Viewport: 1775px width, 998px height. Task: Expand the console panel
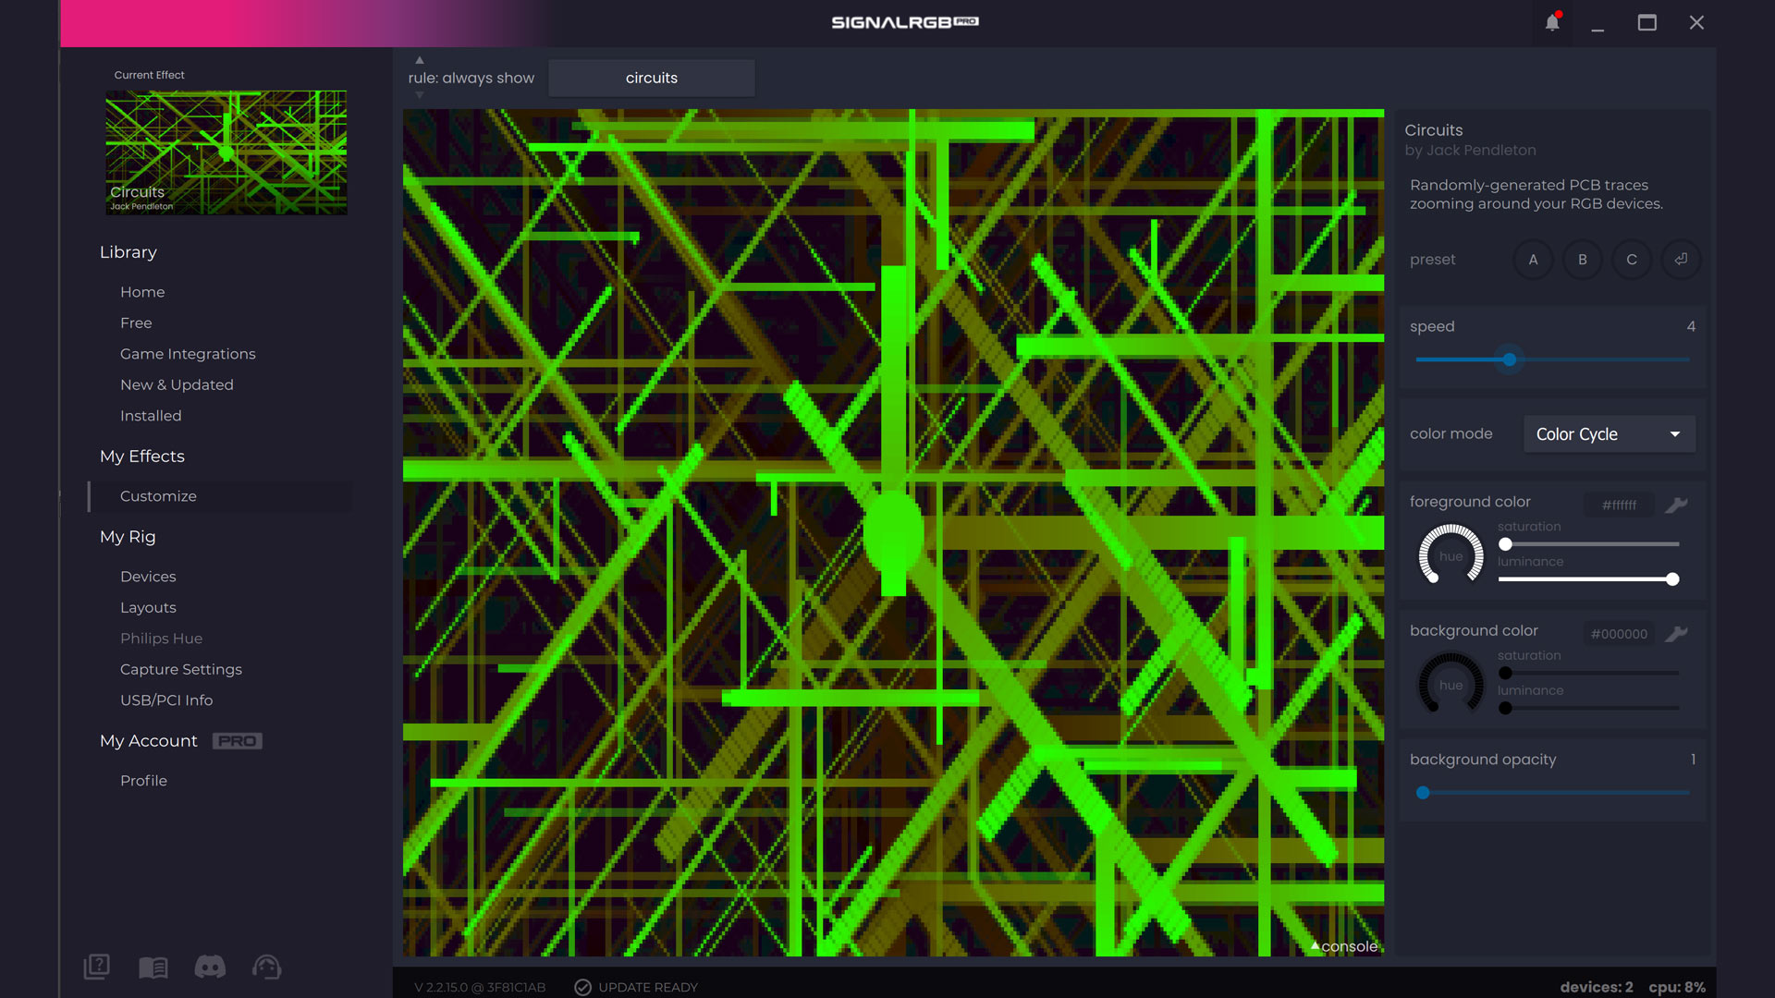[1344, 946]
